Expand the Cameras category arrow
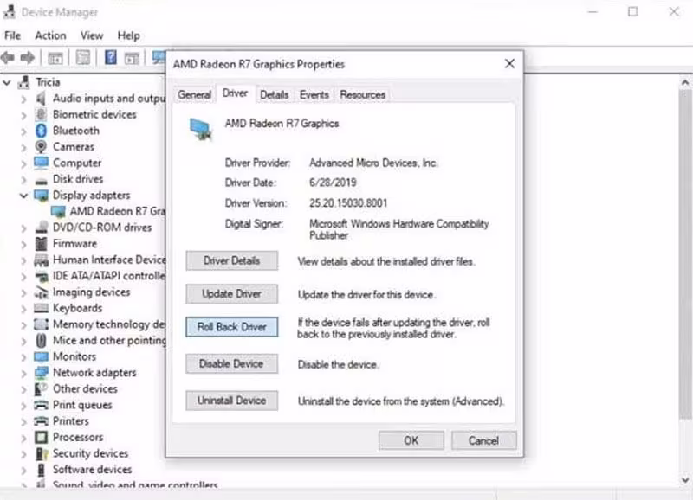This screenshot has height=500, width=693. pos(23,147)
